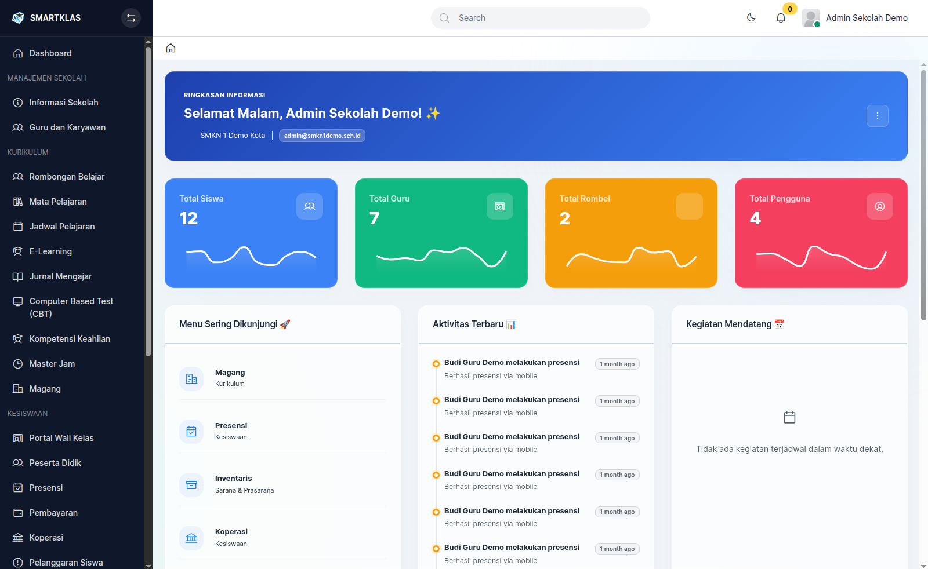Image resolution: width=928 pixels, height=569 pixels.
Task: Toggle dark mode with the moon icon
Action: (751, 18)
